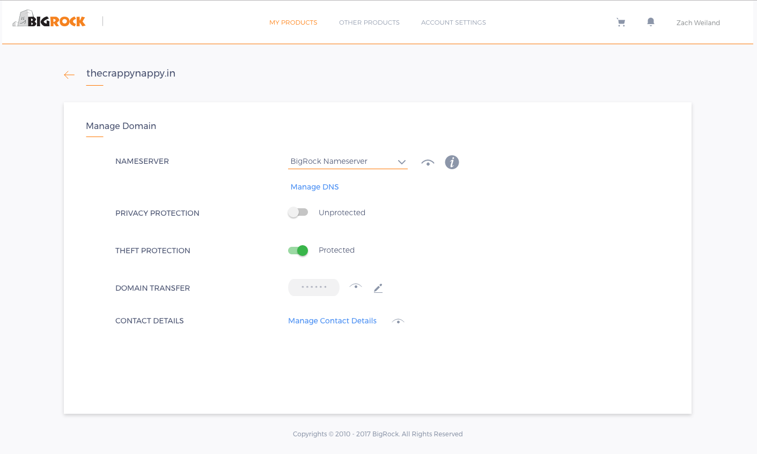Reveal the domain transfer auth code
757x454 pixels.
tap(356, 286)
